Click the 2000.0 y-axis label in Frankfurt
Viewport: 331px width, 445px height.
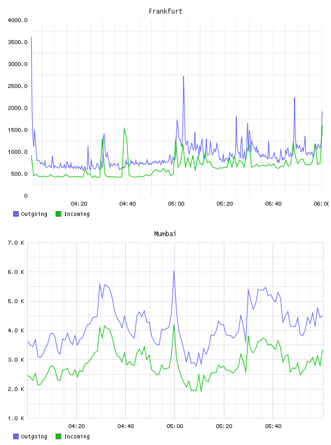tap(17, 108)
